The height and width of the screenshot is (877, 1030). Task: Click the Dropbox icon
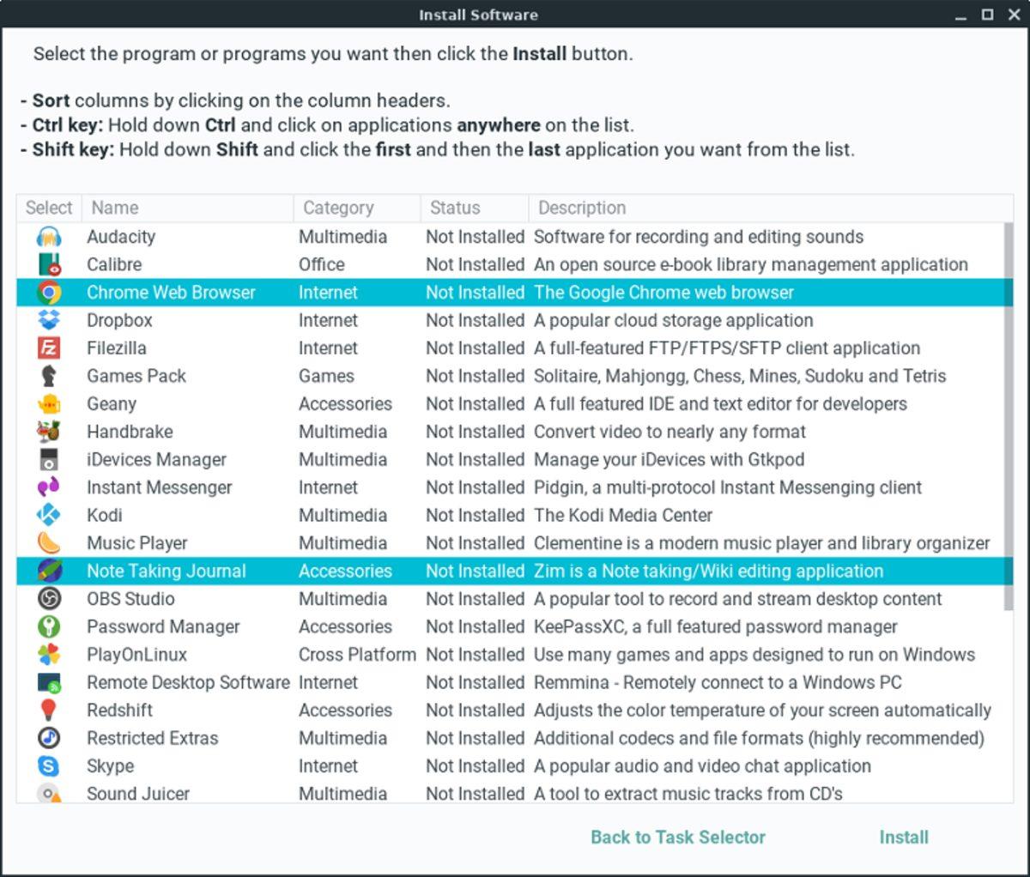[47, 320]
